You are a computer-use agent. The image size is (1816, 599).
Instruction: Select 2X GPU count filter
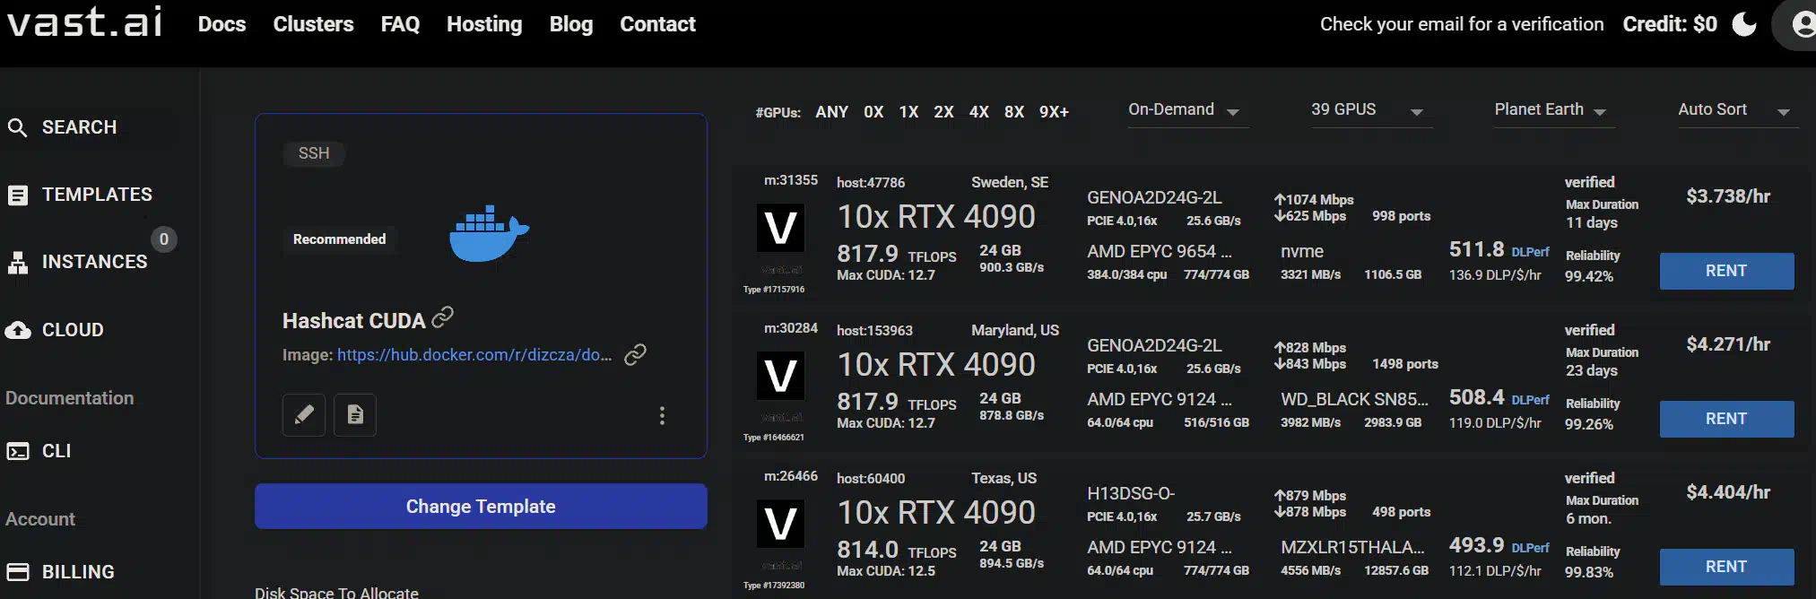click(x=943, y=112)
